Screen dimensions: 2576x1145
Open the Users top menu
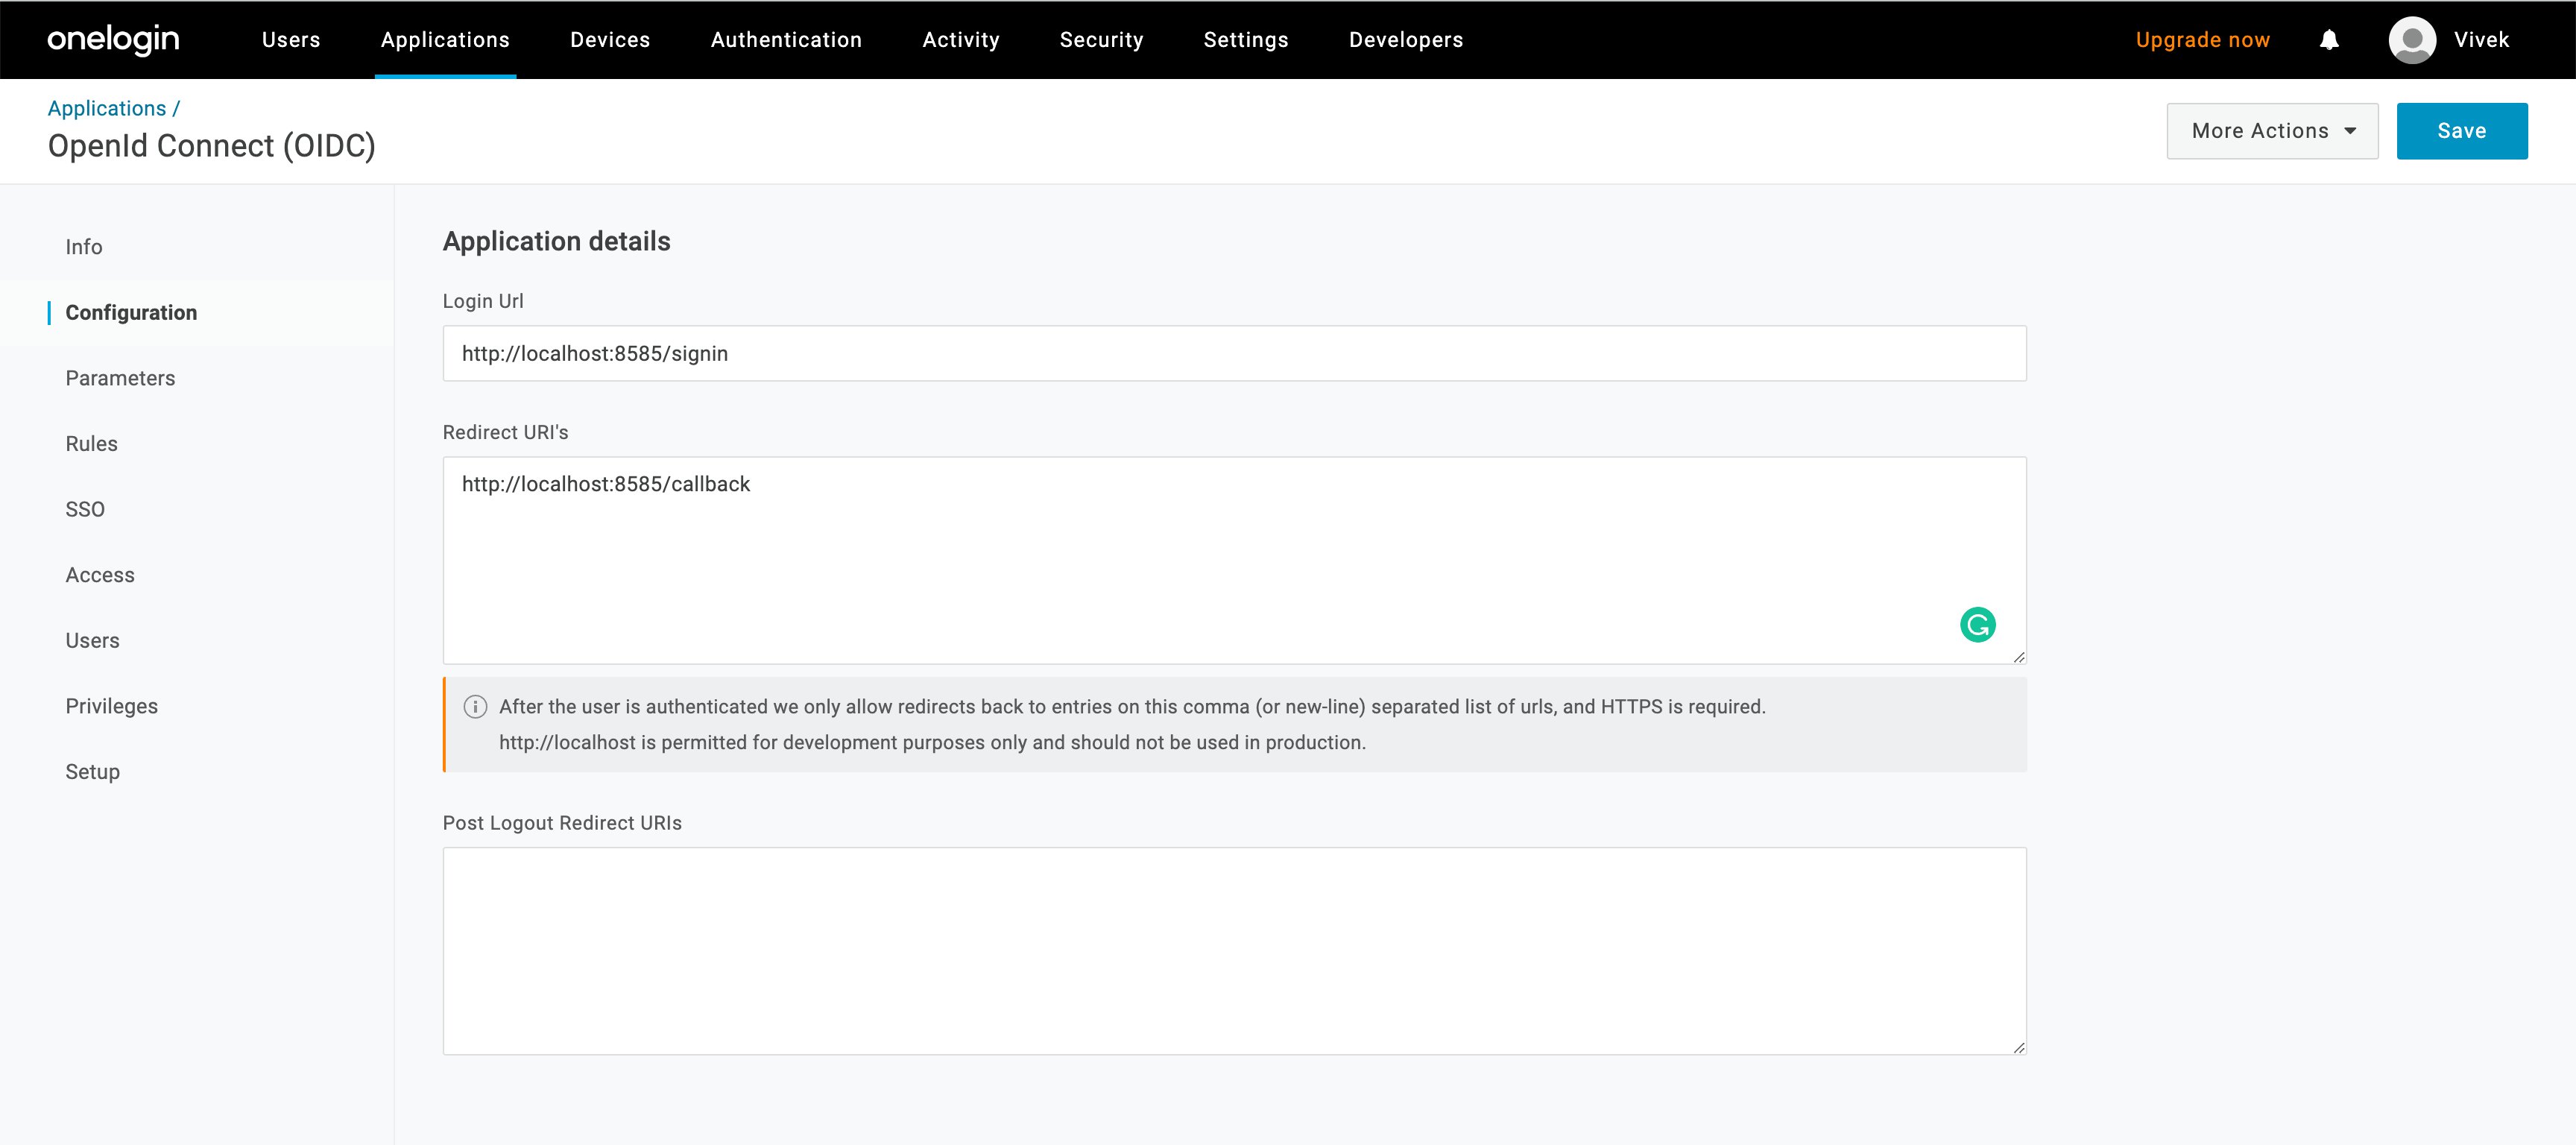[291, 40]
